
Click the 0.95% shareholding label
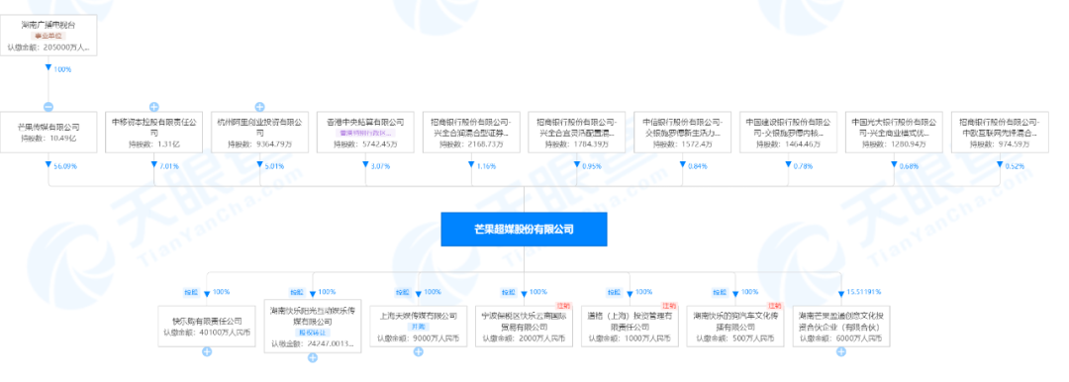(x=591, y=165)
